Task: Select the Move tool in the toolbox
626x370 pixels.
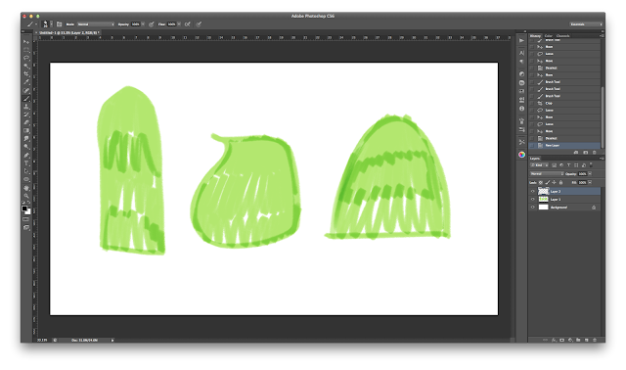Action: point(26,42)
